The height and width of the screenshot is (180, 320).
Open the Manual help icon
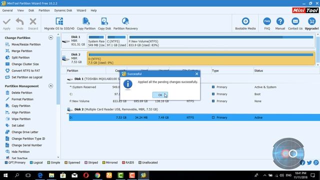(x=280, y=21)
